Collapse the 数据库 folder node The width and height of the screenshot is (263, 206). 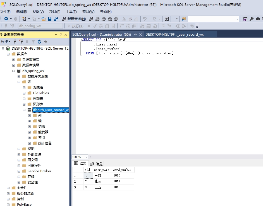click(x=8, y=54)
